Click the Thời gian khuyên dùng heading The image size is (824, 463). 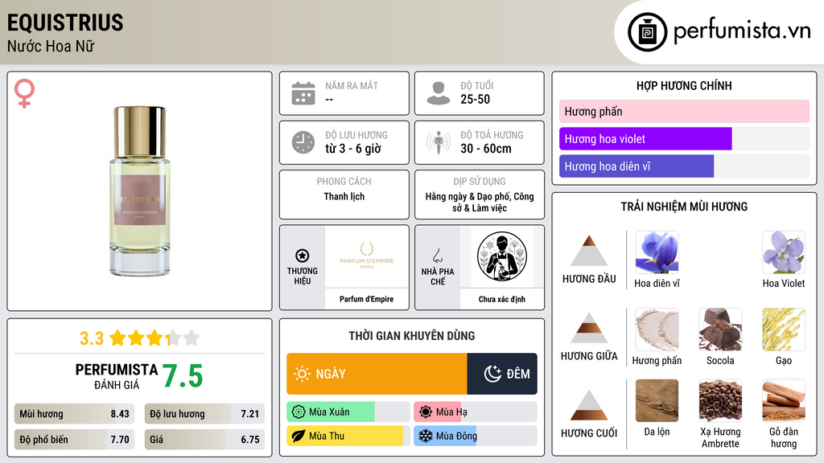(412, 335)
